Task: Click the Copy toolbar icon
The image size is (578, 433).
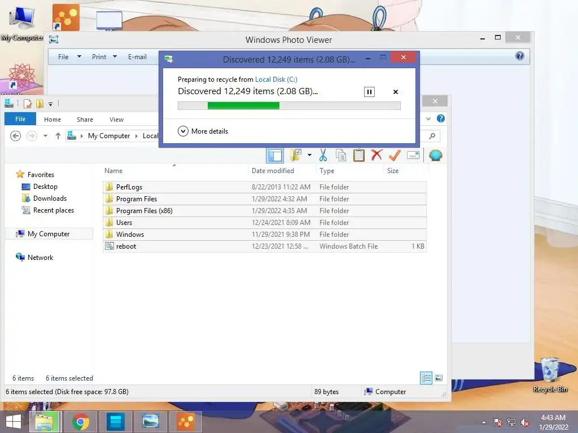Action: click(x=340, y=155)
